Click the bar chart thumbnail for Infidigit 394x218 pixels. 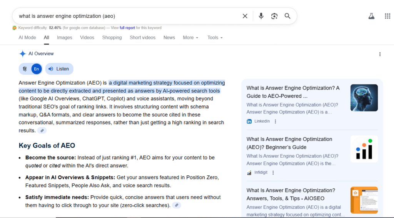[x=364, y=149]
